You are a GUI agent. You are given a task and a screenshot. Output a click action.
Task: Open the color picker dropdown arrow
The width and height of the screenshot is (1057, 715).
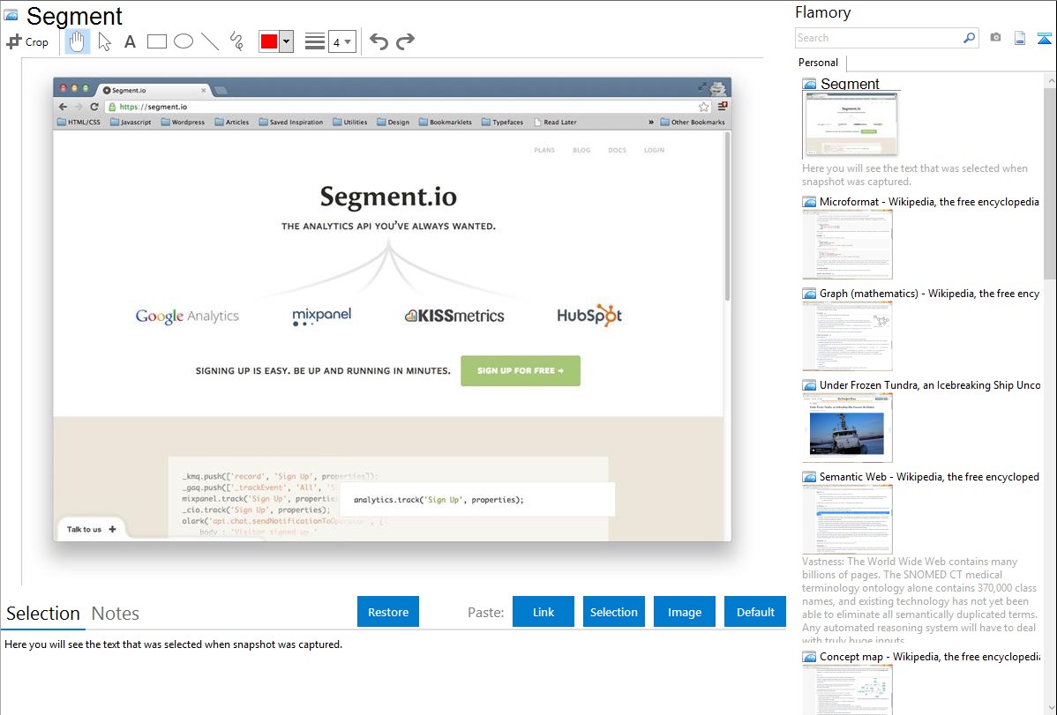pyautogui.click(x=286, y=41)
